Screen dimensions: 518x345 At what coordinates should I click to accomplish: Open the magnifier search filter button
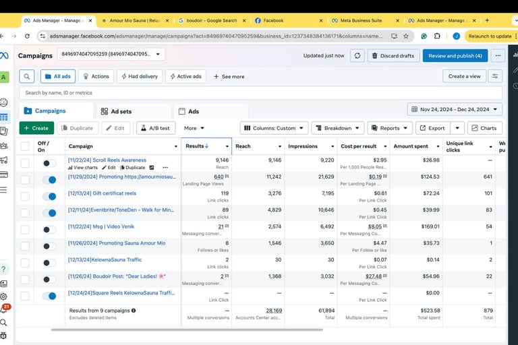(27, 76)
